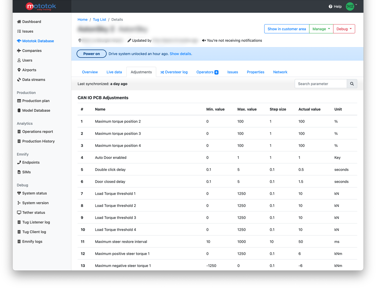Click the magnifying glass search button
376x288 pixels.
(x=352, y=84)
